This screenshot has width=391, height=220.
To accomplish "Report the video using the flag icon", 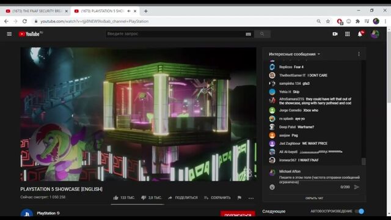I will (239, 198).
